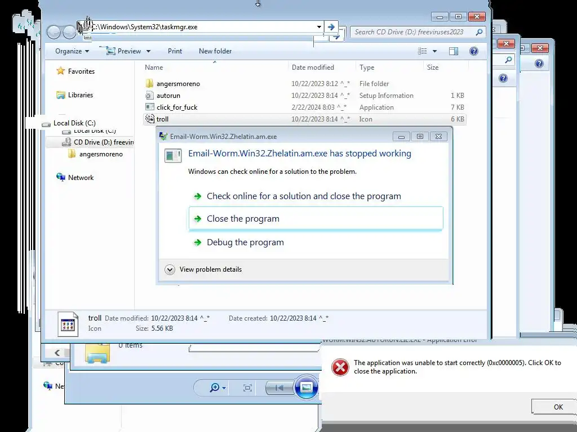The height and width of the screenshot is (432, 577).
Task: Click the autorun setup file icon
Action: [x=149, y=96]
